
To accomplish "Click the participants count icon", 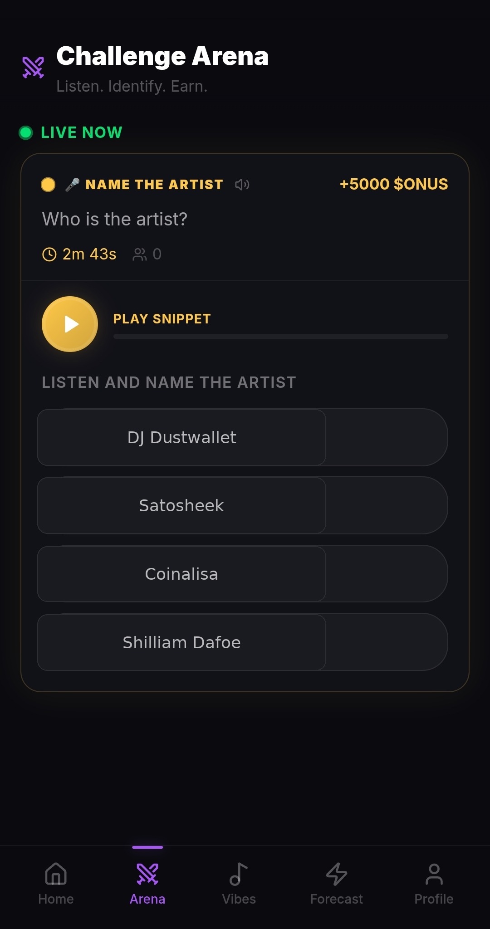I will coord(139,254).
